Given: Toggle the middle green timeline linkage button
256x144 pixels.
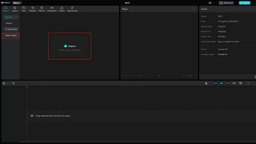Looking at the screenshot, I should click(221, 83).
